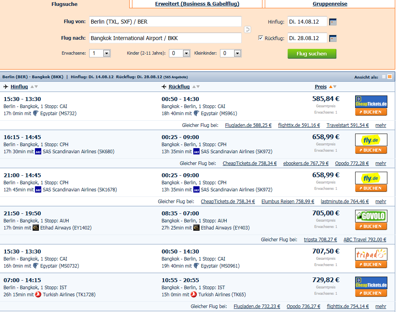This screenshot has width=396, height=312.
Task: Book the 585,84 € Egyptair flight via BUCHEN
Action: point(371,112)
